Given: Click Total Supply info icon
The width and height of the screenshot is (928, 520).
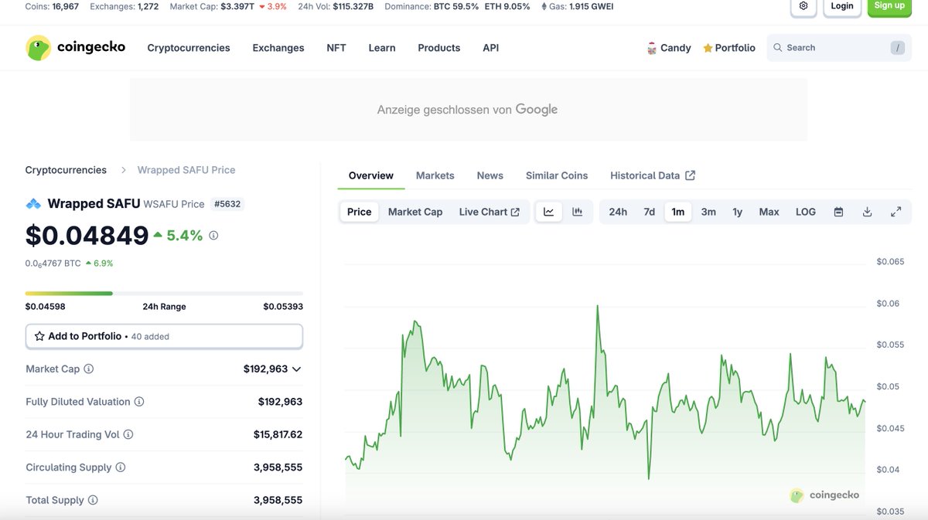Looking at the screenshot, I should [x=93, y=501].
